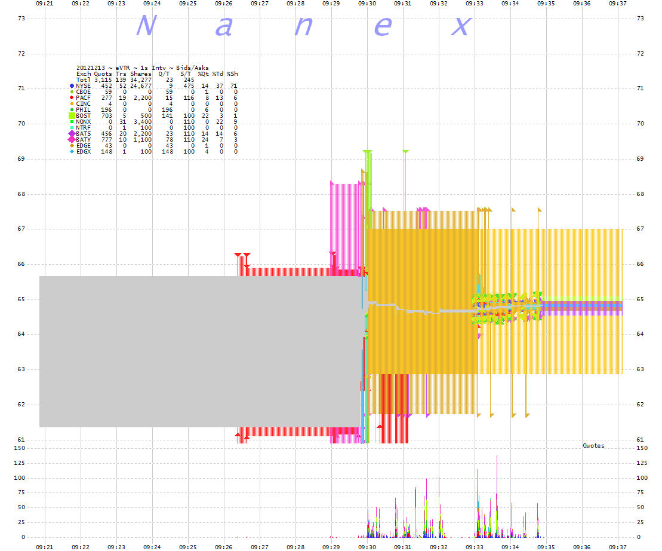The width and height of the screenshot is (662, 551).
Task: Select the EDGX exchange label
Action: coord(83,151)
